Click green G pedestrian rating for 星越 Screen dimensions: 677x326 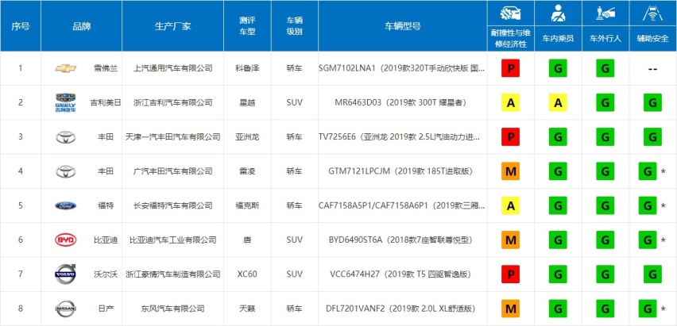605,102
